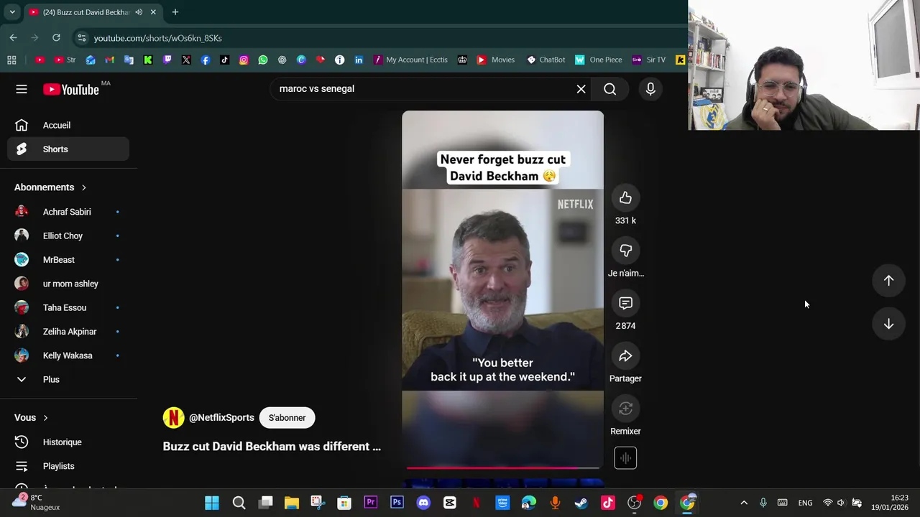The image size is (920, 517).
Task: Clear the search box with X
Action: 581,89
